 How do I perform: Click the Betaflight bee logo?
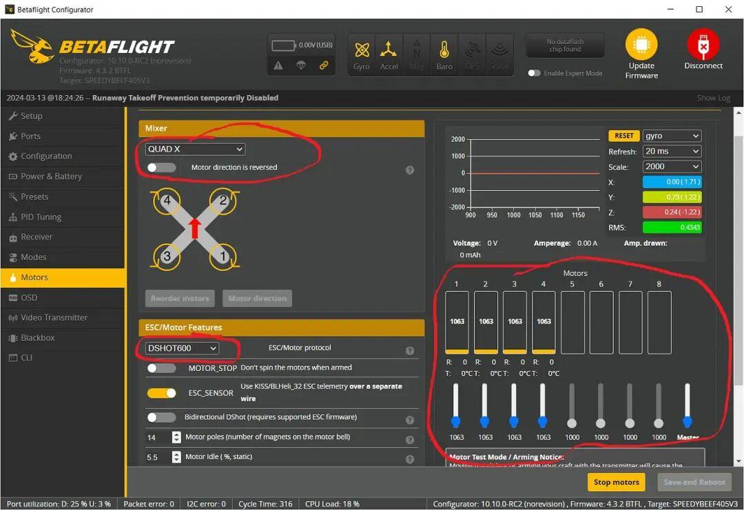pos(32,46)
